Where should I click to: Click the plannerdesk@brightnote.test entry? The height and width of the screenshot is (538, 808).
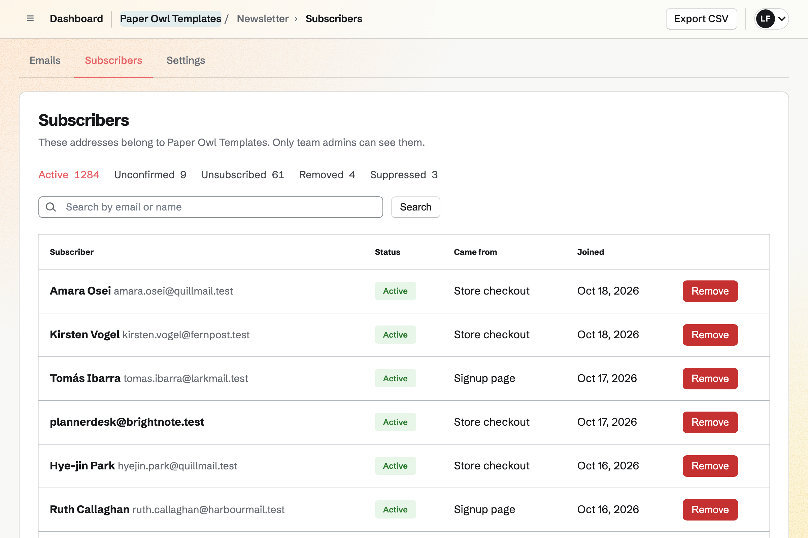point(127,422)
